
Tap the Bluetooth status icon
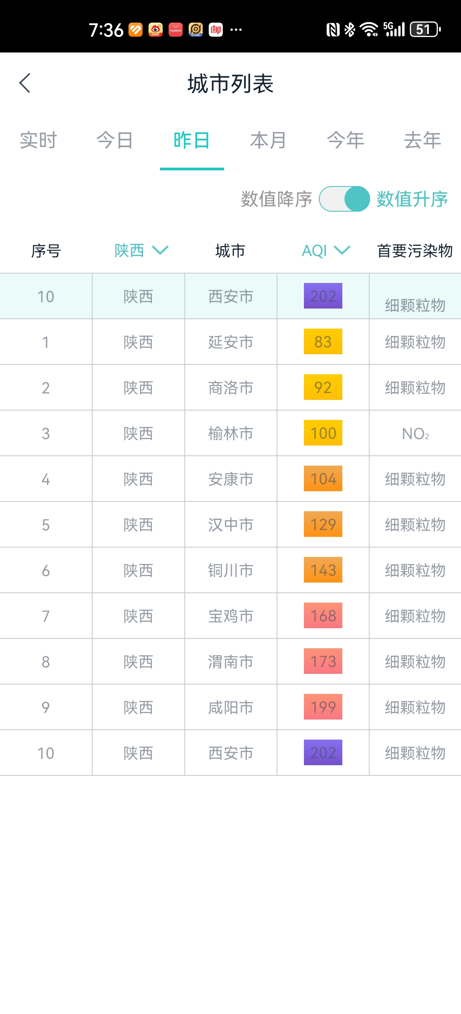pyautogui.click(x=350, y=29)
